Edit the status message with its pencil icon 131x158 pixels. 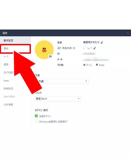pos(95,48)
